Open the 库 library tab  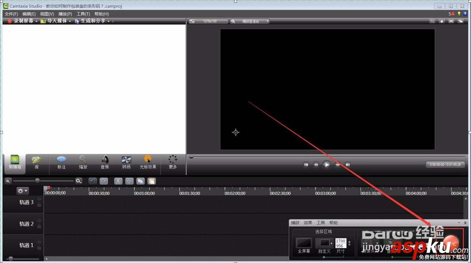[x=37, y=162]
